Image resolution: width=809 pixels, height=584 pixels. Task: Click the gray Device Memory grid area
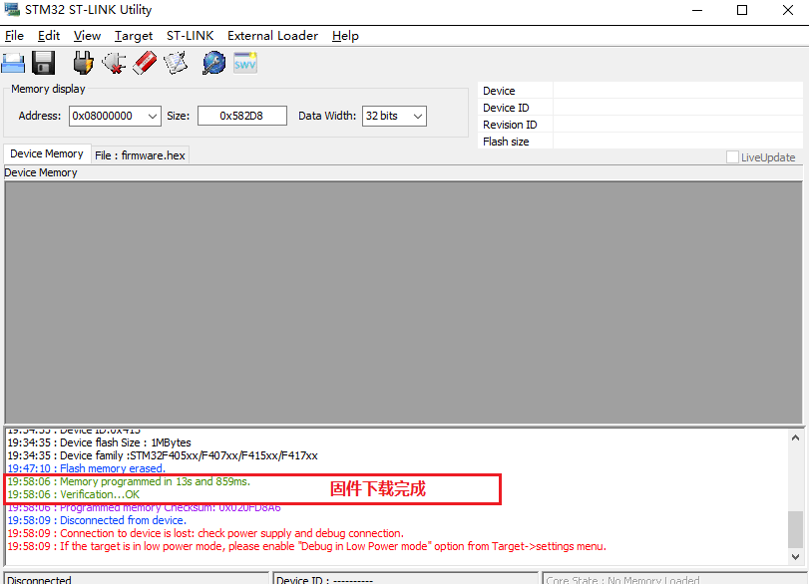point(403,303)
